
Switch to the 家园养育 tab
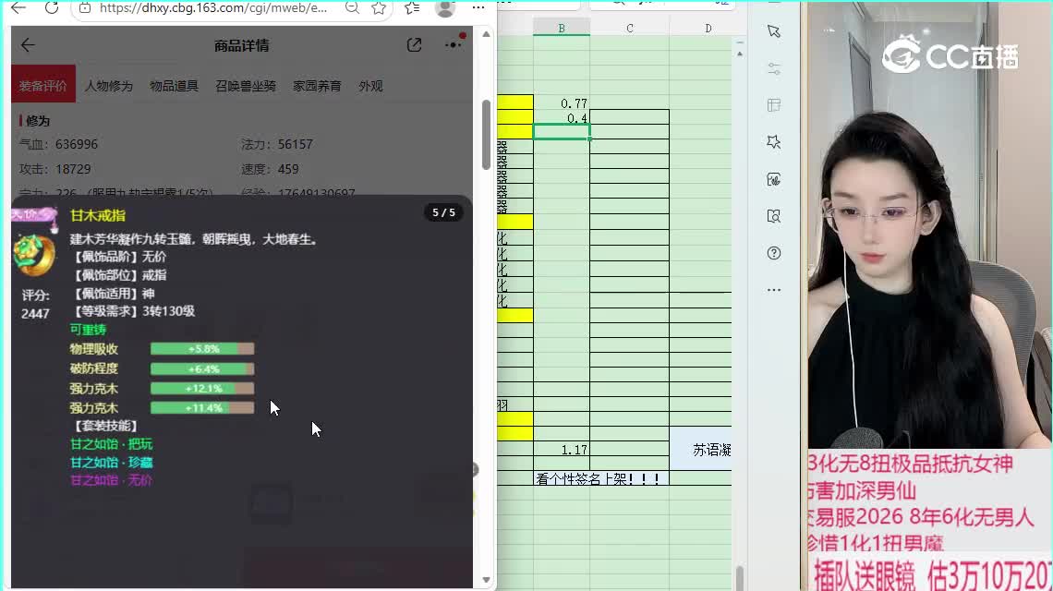317,86
